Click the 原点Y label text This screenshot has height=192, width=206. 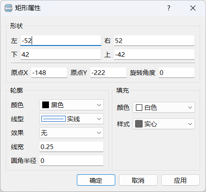click(x=79, y=73)
